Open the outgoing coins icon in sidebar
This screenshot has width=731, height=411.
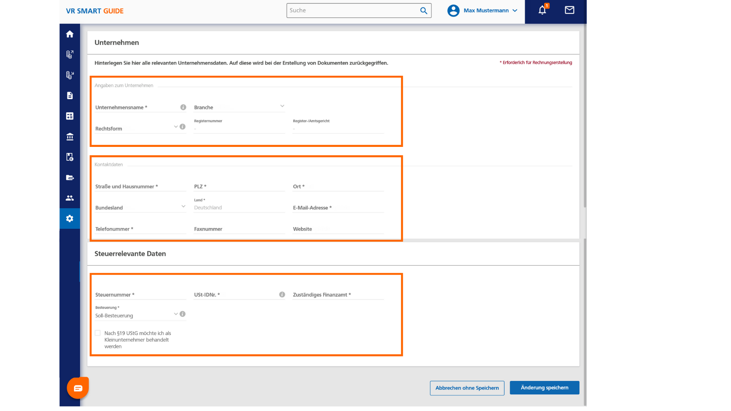(x=70, y=54)
